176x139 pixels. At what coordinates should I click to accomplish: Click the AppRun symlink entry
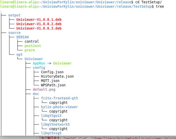click(39, 63)
